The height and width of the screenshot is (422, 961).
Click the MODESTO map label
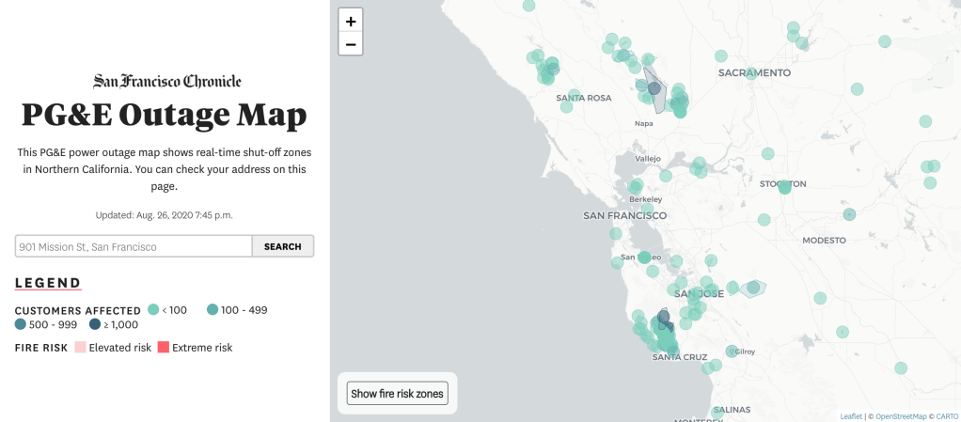tap(825, 241)
